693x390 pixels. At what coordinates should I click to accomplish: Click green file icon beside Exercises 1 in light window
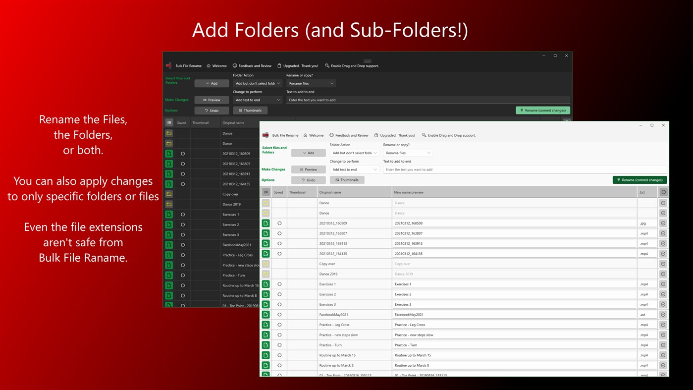tap(266, 284)
